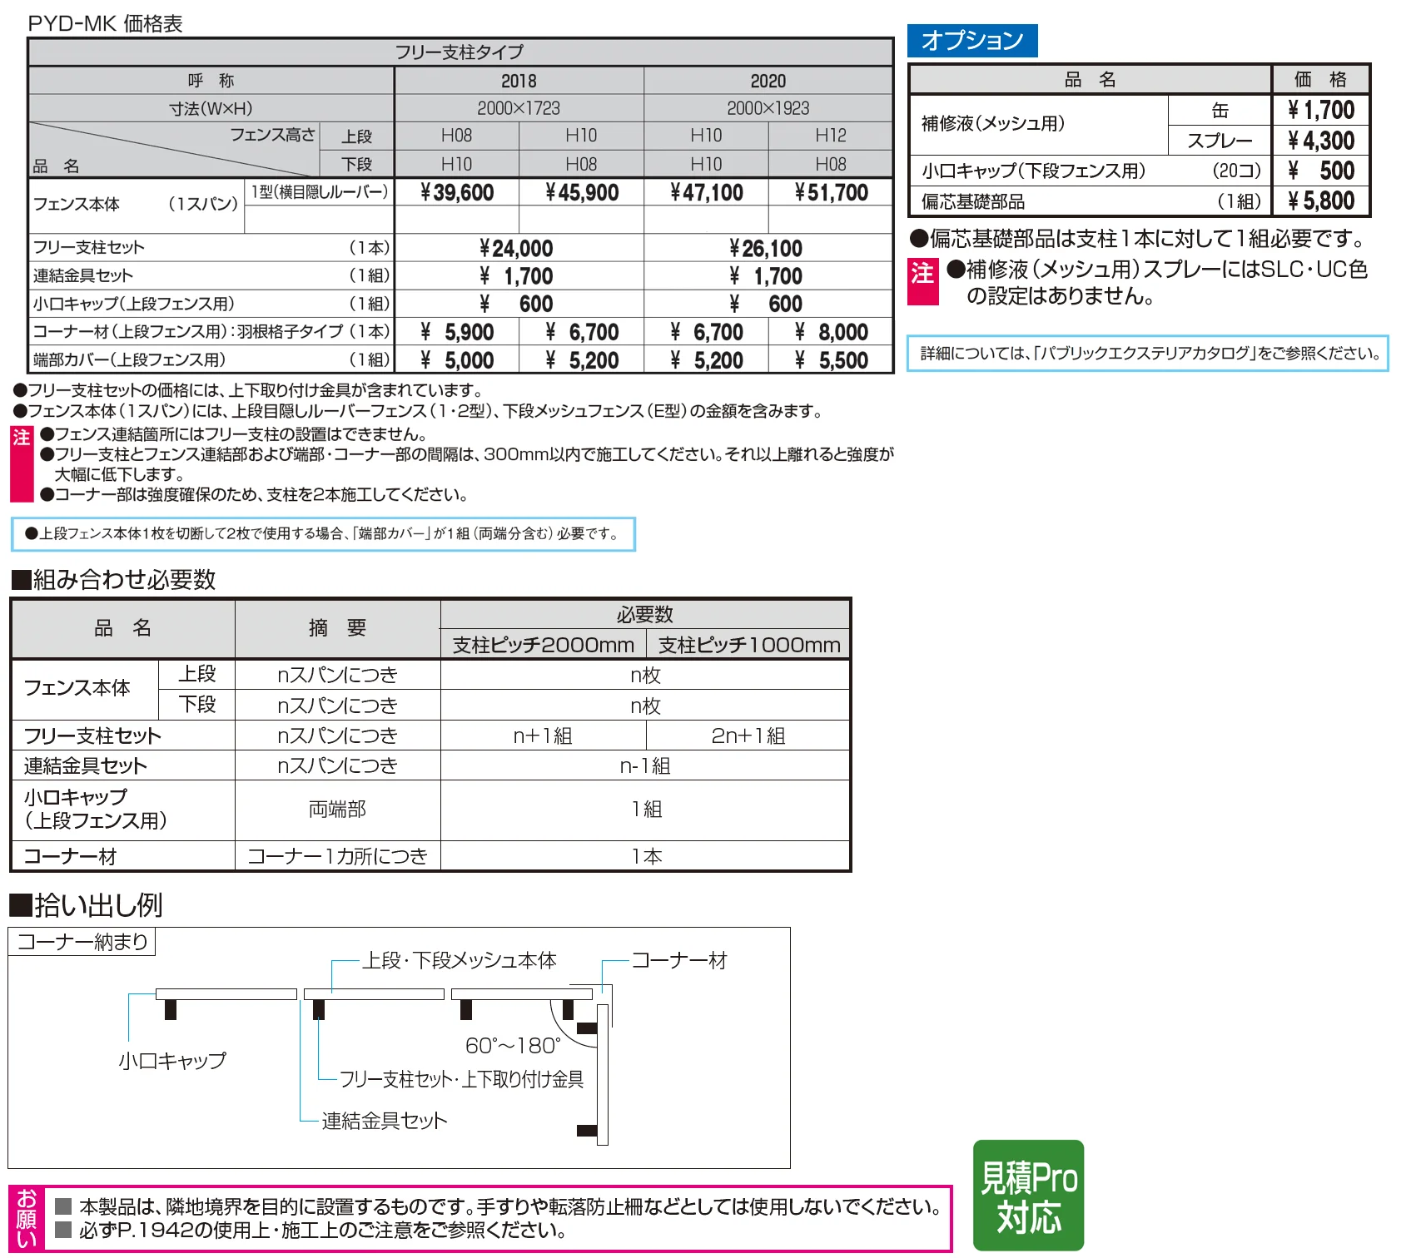This screenshot has width=1416, height=1258.
Task: Click the n-1組 連結金具セット quantity cell
Action: pos(645,765)
